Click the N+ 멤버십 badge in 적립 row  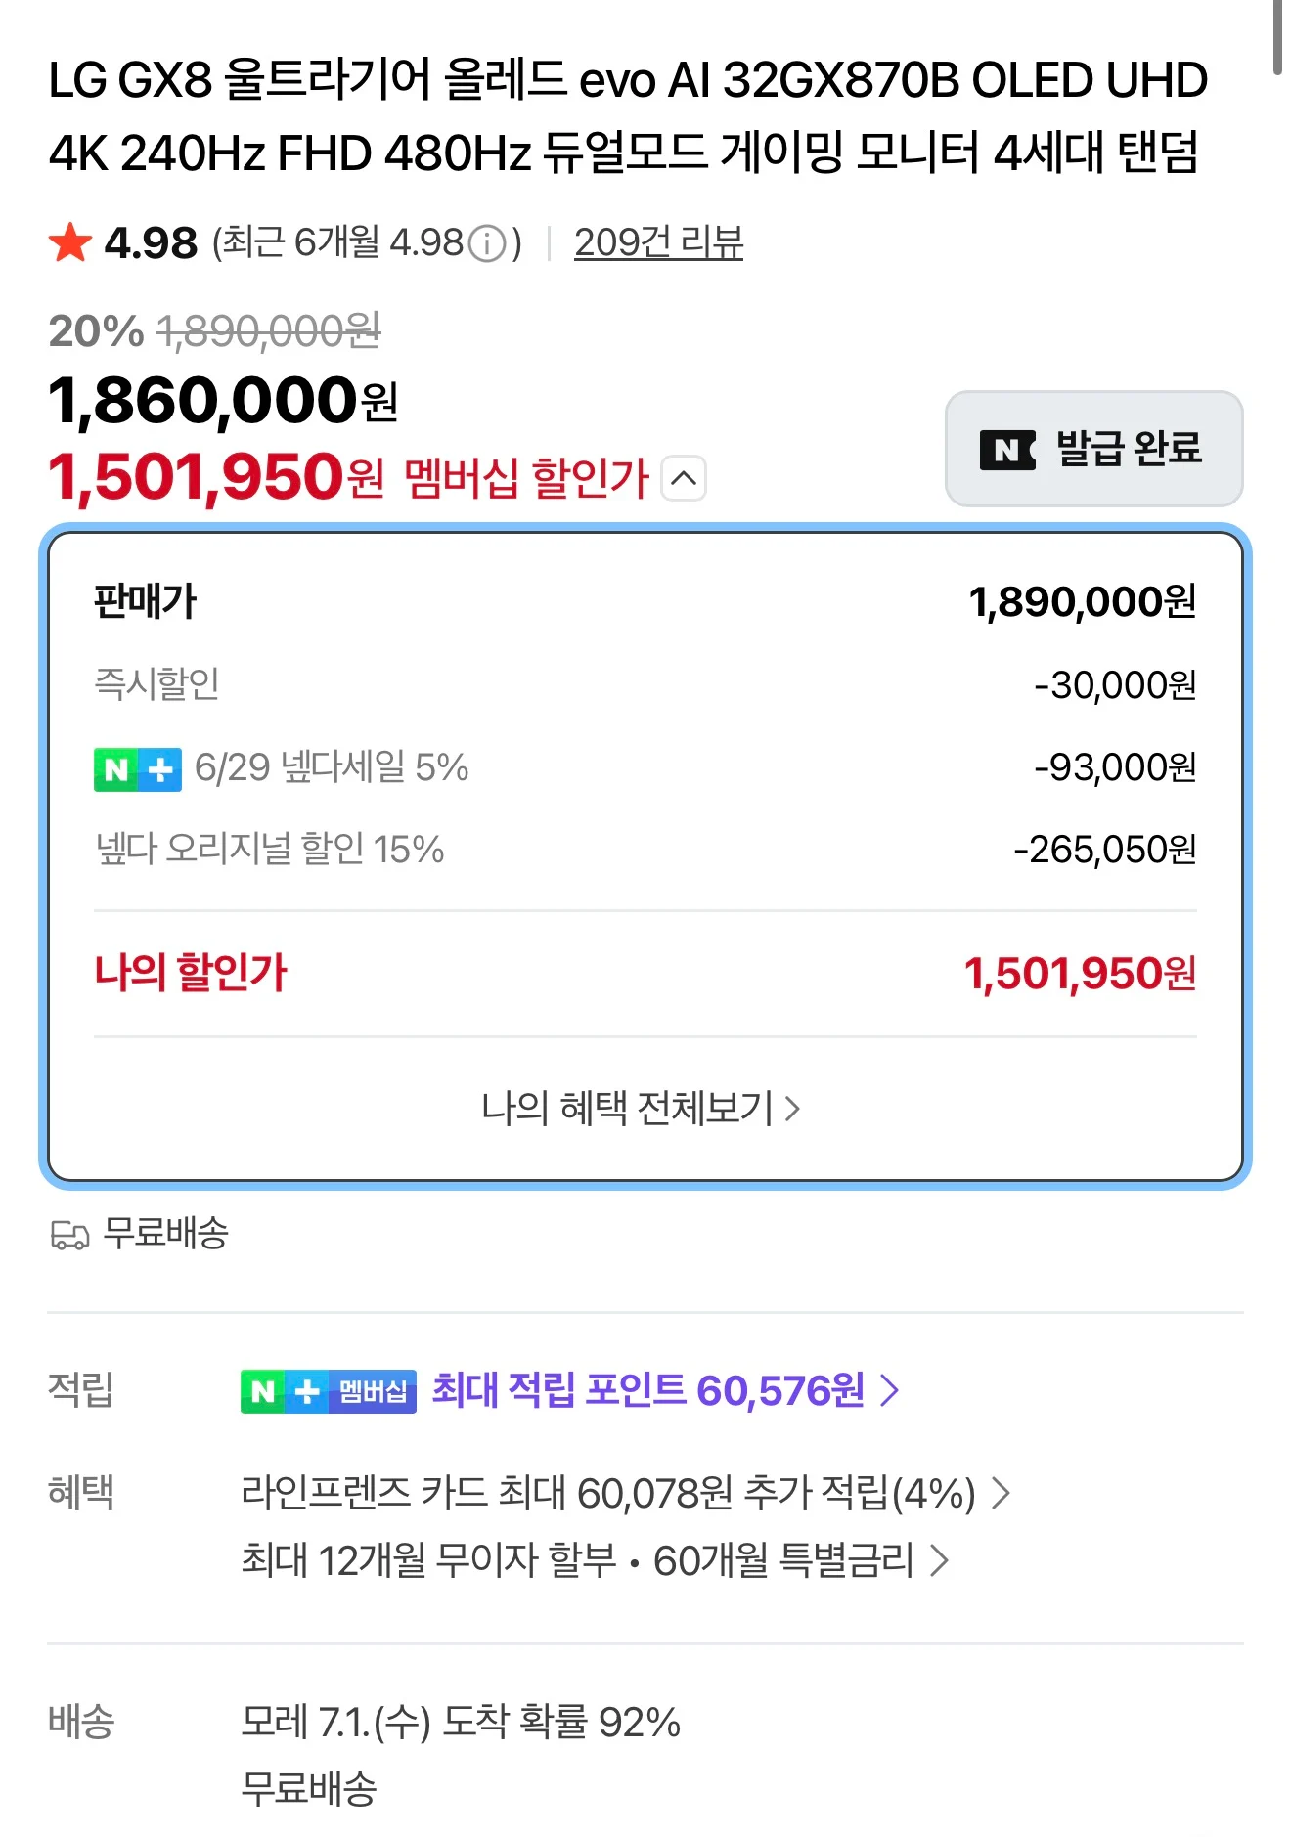(x=329, y=1391)
